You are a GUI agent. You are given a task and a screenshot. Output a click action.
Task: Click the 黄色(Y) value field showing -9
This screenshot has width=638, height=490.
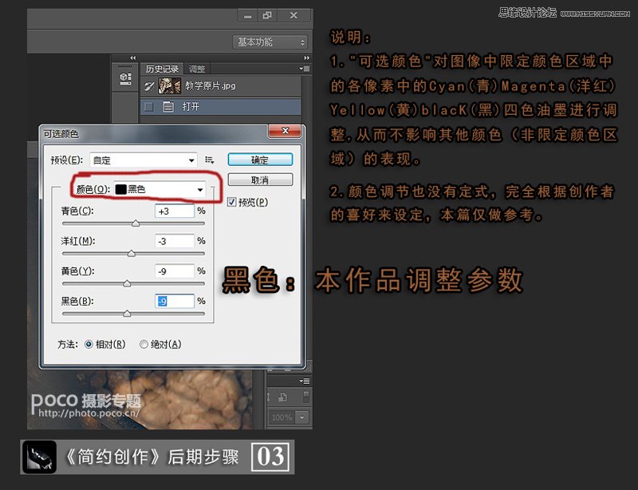point(175,271)
